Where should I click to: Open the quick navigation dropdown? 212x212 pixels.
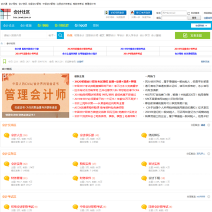[201, 25]
